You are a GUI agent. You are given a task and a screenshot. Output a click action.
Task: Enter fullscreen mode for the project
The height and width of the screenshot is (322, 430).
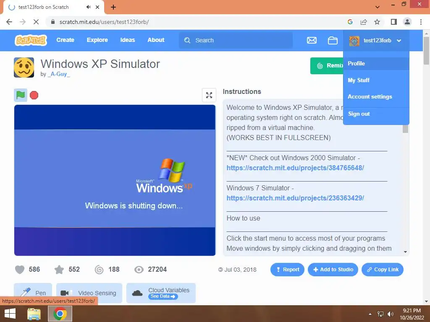click(x=209, y=95)
